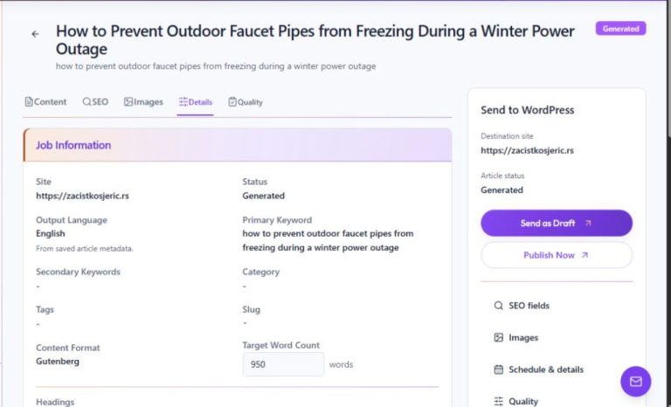Click the destination site URL zacistkosjeric.rs
Image resolution: width=671 pixels, height=407 pixels.
coord(527,150)
